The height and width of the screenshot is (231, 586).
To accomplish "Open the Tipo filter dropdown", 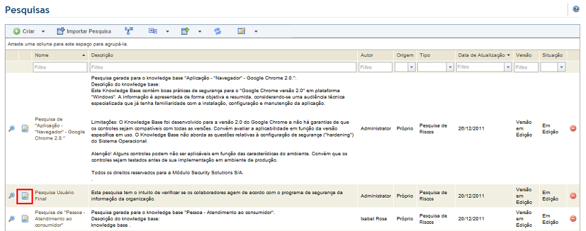I will [450, 67].
